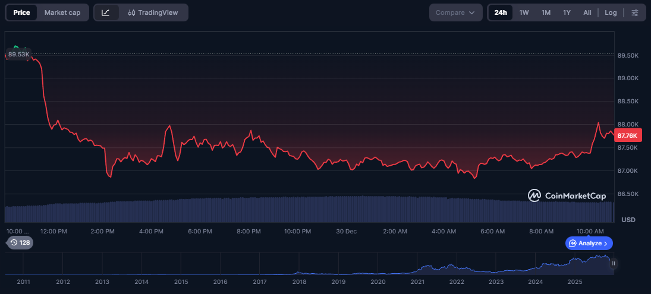Click 2018 on the overview timeline

pos(299,282)
